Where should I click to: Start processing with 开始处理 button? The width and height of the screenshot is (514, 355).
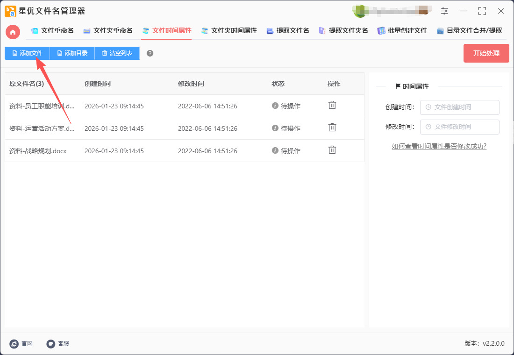coord(486,53)
